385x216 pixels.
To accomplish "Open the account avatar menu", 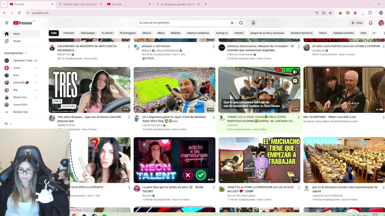I will click(x=381, y=23).
